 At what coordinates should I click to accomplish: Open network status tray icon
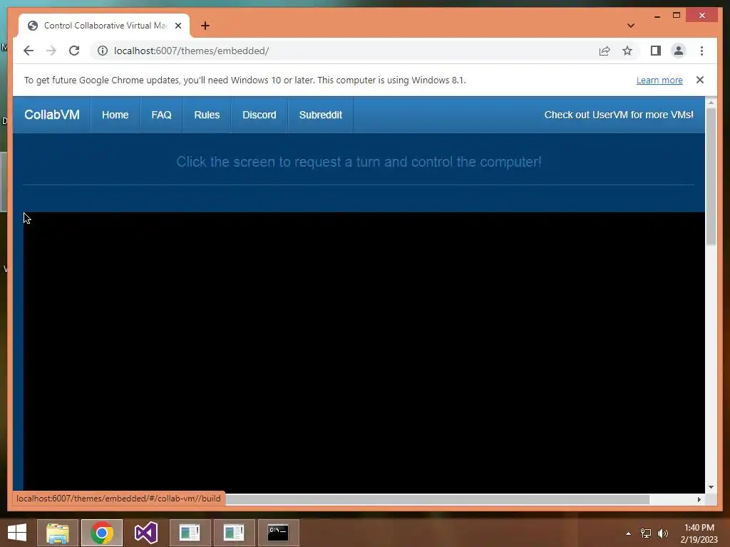tap(646, 533)
